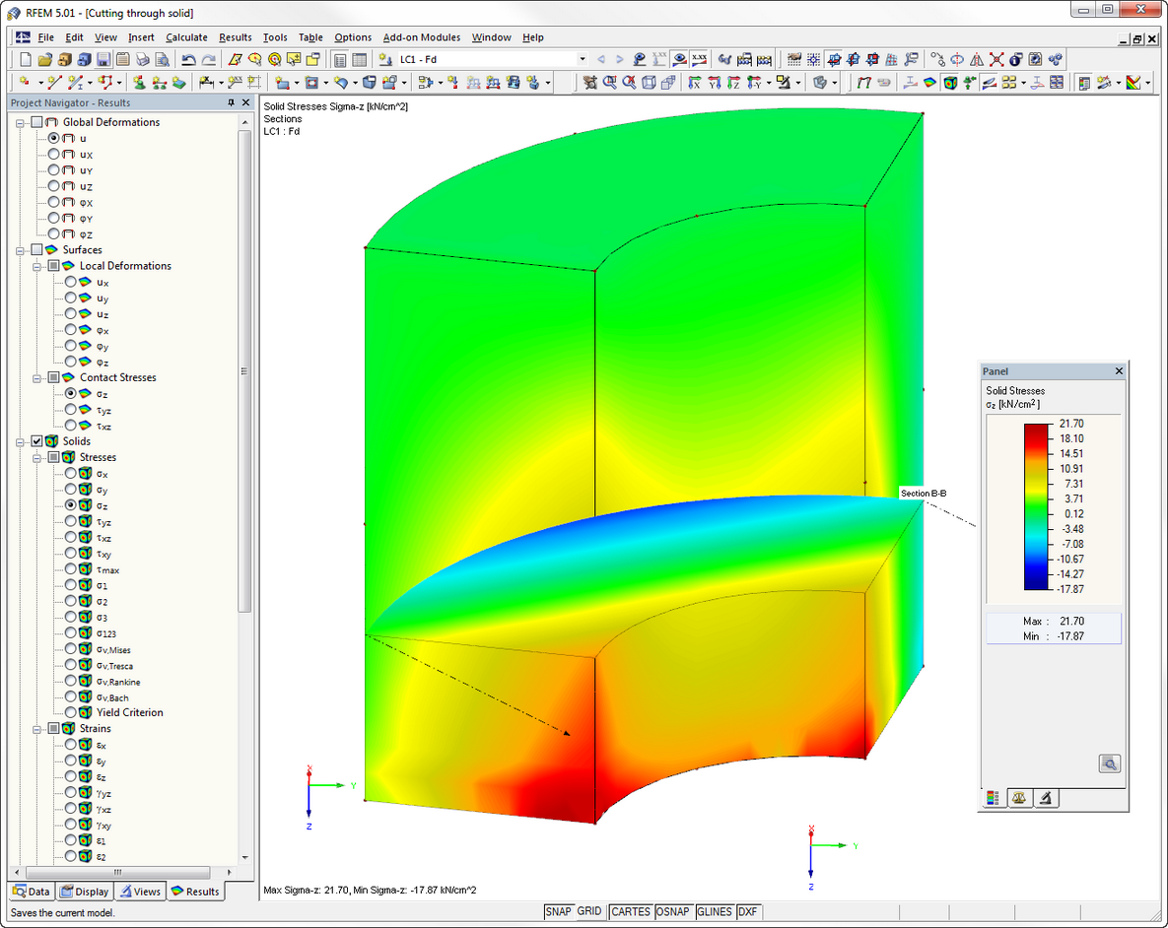Click the view in X direction icon
The image size is (1168, 928).
695,83
